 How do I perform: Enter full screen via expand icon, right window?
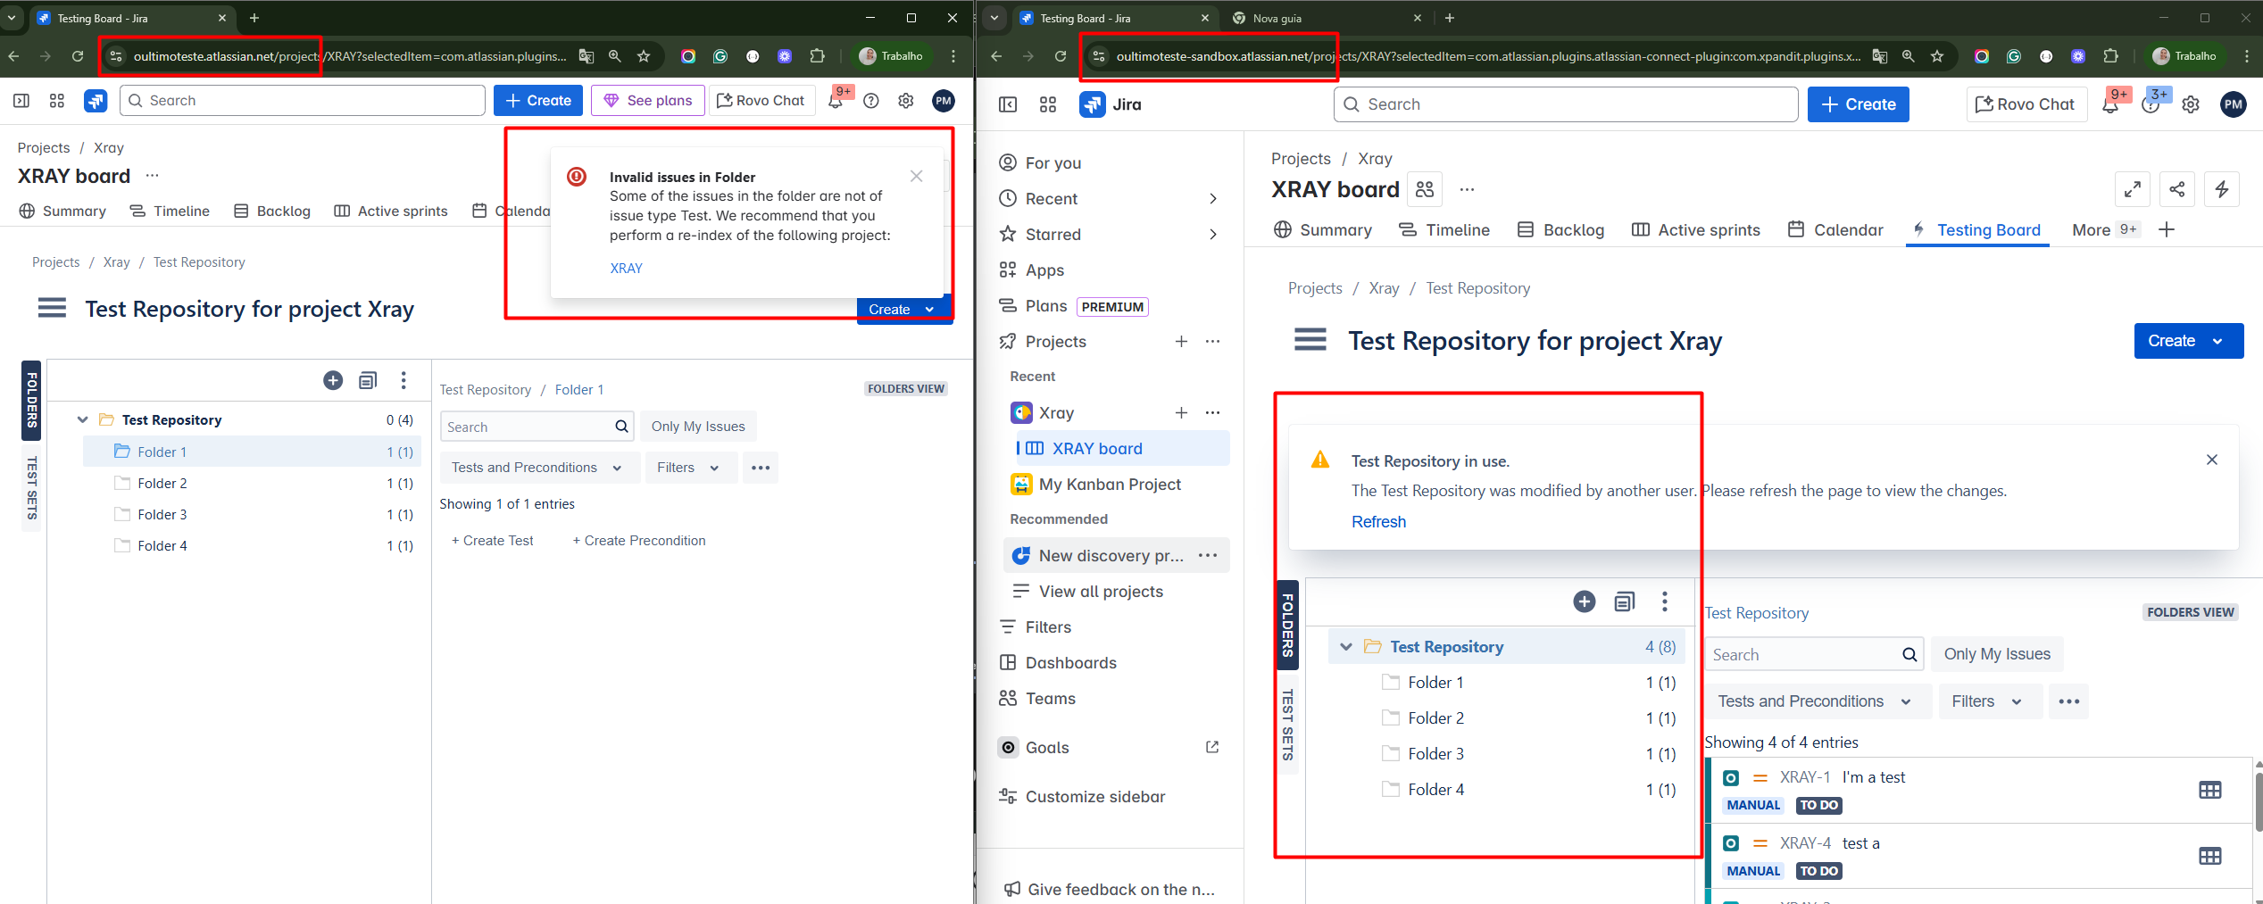2133,189
